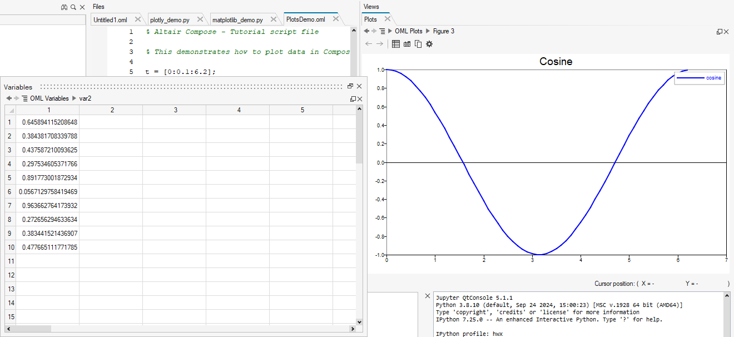Open plot settings gear icon
Viewport: 734px width, 337px height.
pyautogui.click(x=429, y=44)
